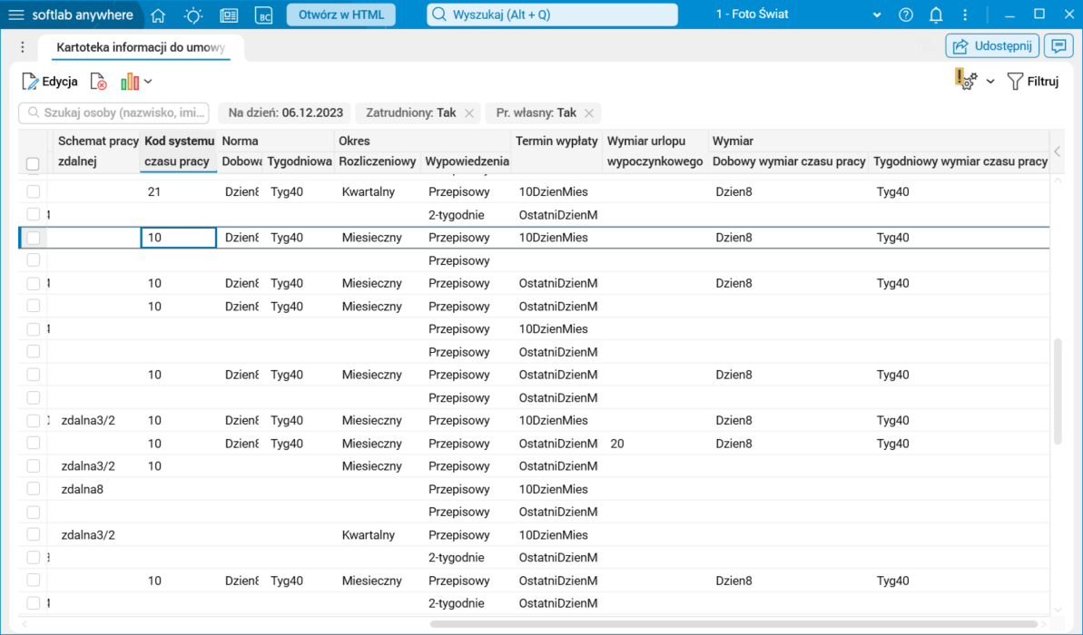Open the view settings gear icon
Screen dimensions: 1083x635
click(966, 80)
